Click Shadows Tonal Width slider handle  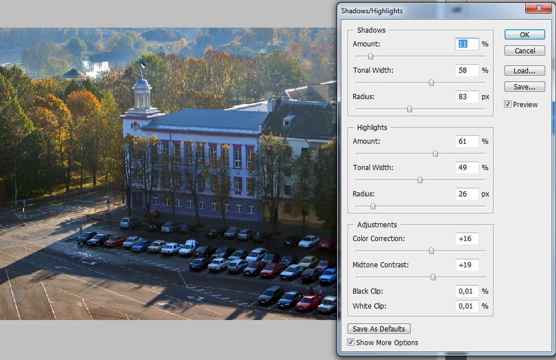(431, 82)
